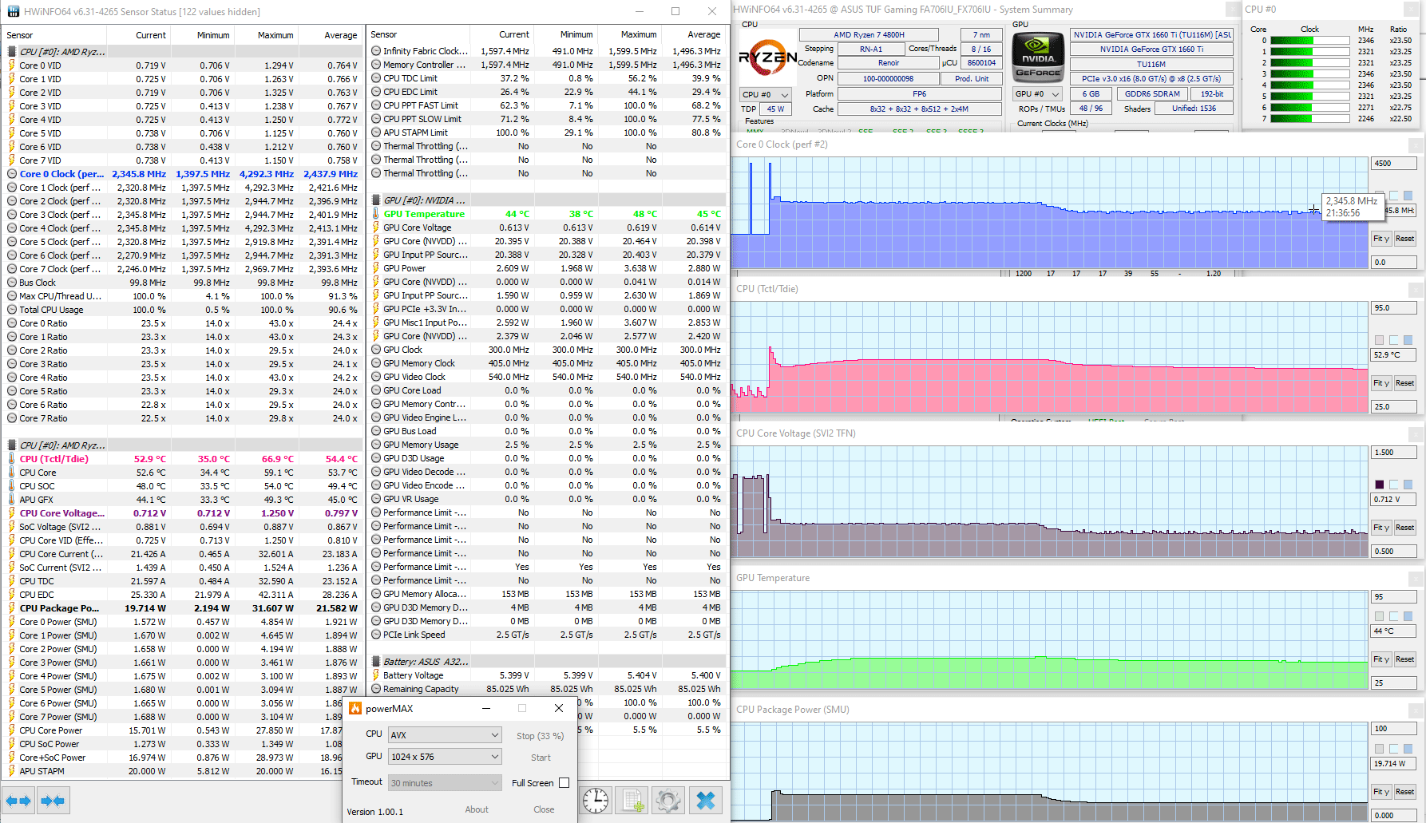This screenshot has height=823, width=1426.
Task: Click Fit y on CPU (Tctl/Tdie) graph
Action: (1381, 383)
